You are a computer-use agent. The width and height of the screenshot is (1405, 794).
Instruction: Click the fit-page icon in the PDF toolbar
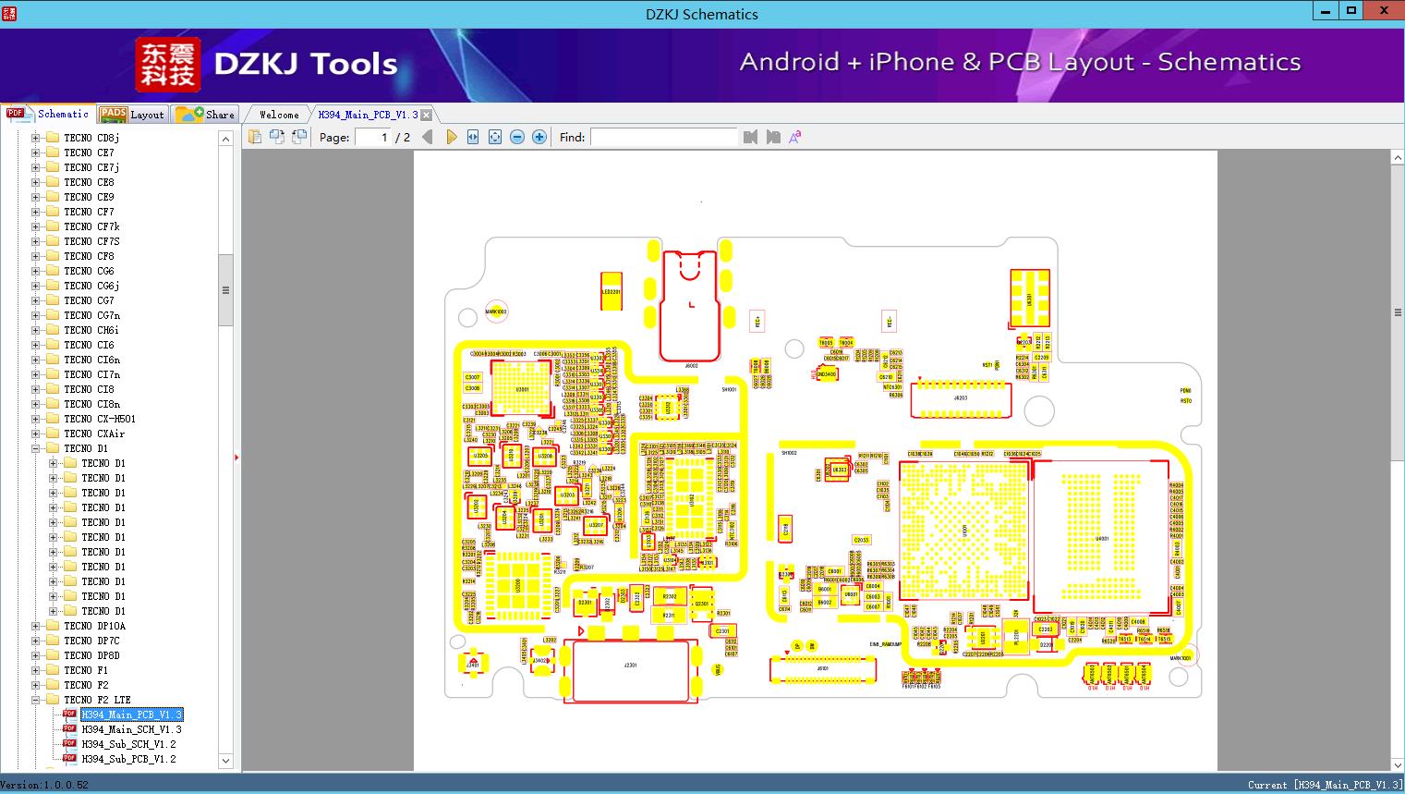[x=495, y=137]
